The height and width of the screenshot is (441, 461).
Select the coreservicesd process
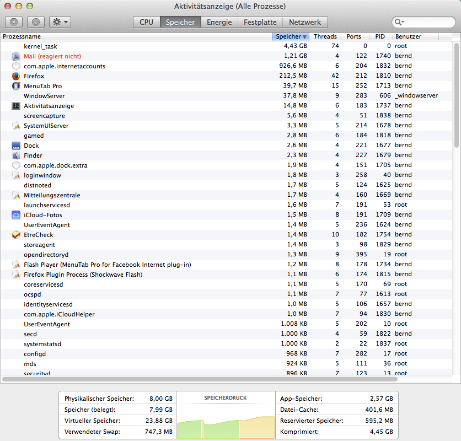click(x=227, y=284)
